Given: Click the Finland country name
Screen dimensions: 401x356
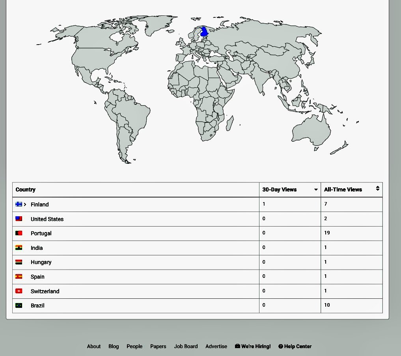Looking at the screenshot, I should tap(40, 204).
